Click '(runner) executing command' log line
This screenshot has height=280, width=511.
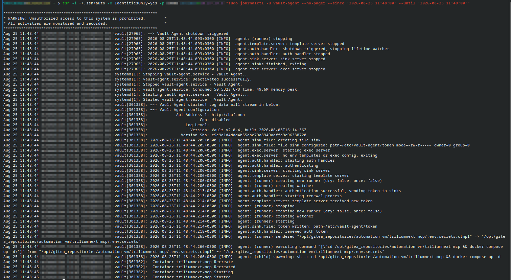253,249
